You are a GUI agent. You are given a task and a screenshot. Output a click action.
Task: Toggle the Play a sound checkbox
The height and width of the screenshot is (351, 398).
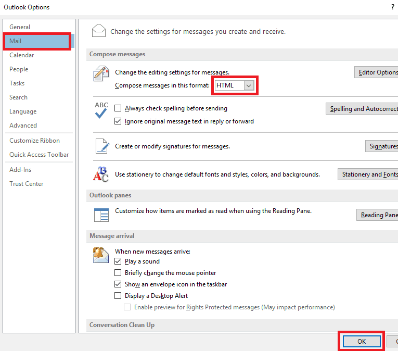tap(118, 261)
